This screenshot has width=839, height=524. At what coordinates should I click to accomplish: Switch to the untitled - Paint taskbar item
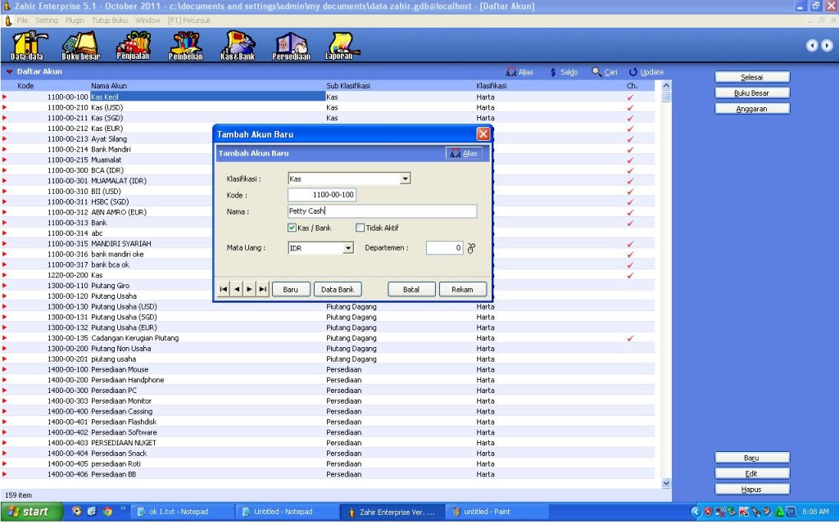tap(497, 512)
